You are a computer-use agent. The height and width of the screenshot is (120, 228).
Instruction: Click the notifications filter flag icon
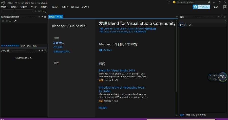[x=169, y=2]
